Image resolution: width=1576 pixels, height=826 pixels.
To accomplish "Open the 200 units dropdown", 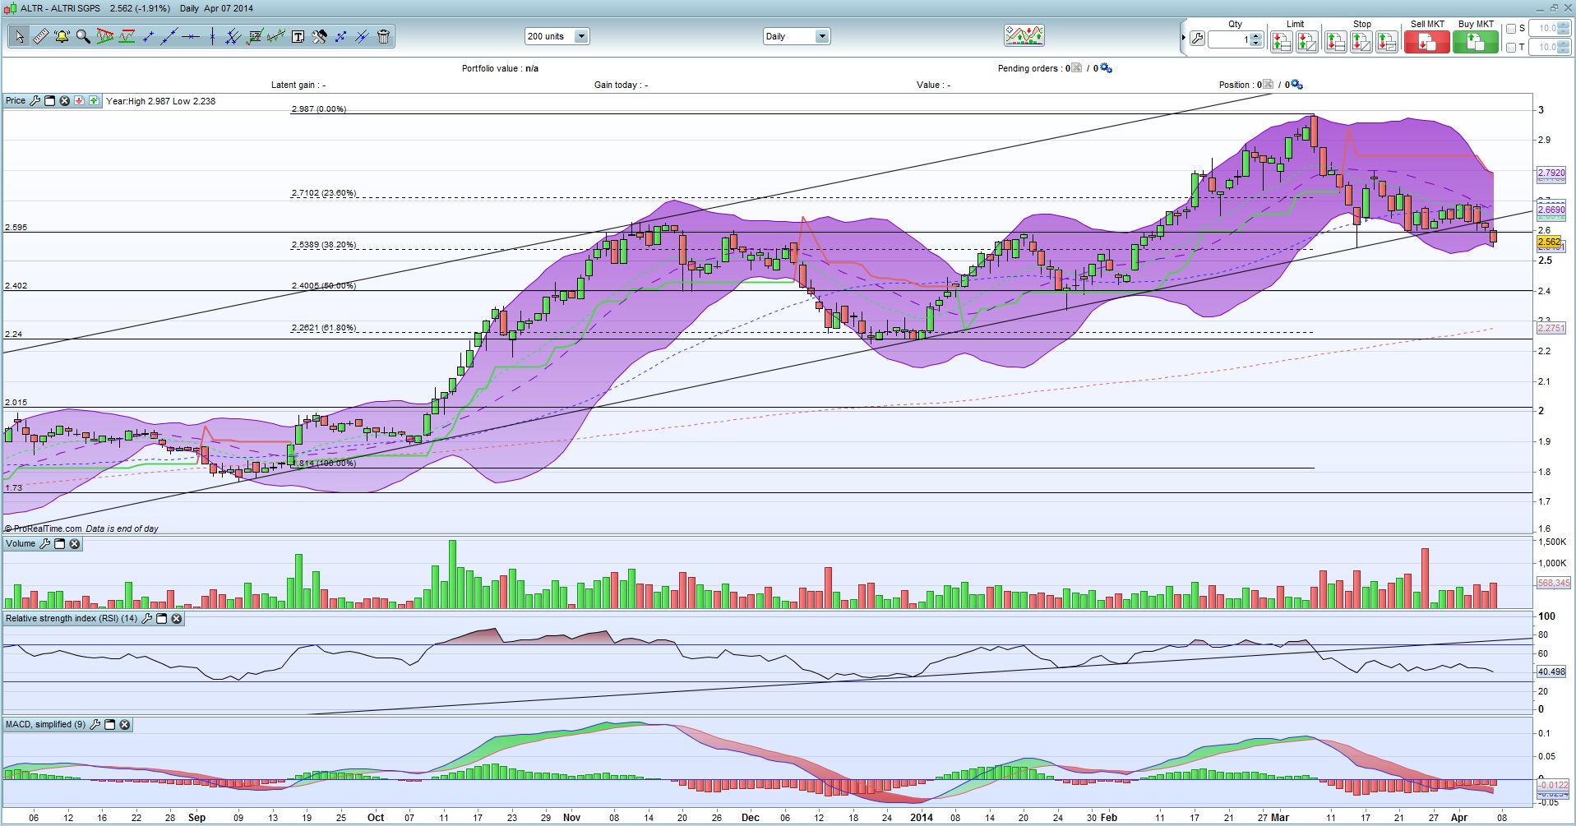I will (x=581, y=36).
